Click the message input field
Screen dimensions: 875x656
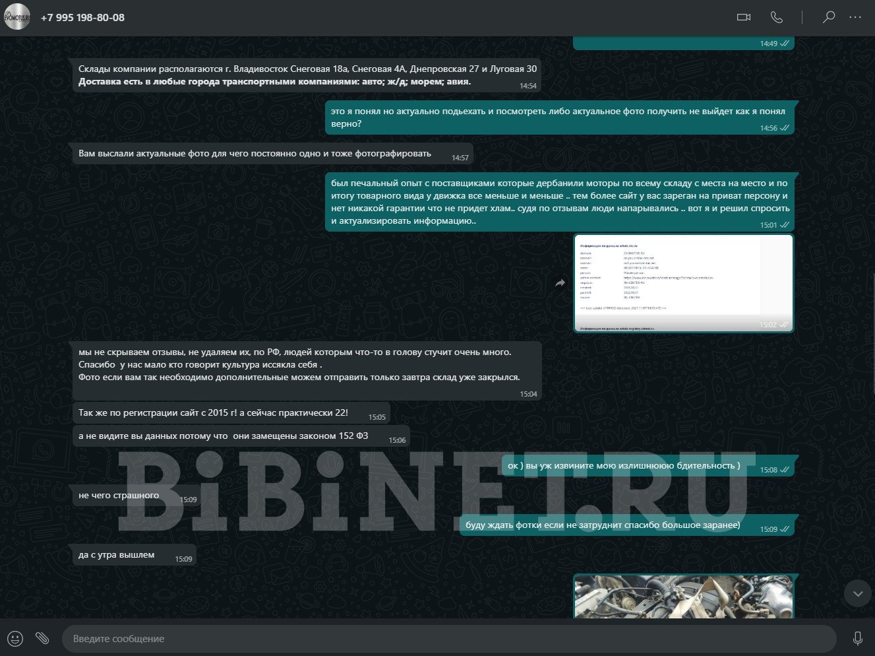point(448,638)
